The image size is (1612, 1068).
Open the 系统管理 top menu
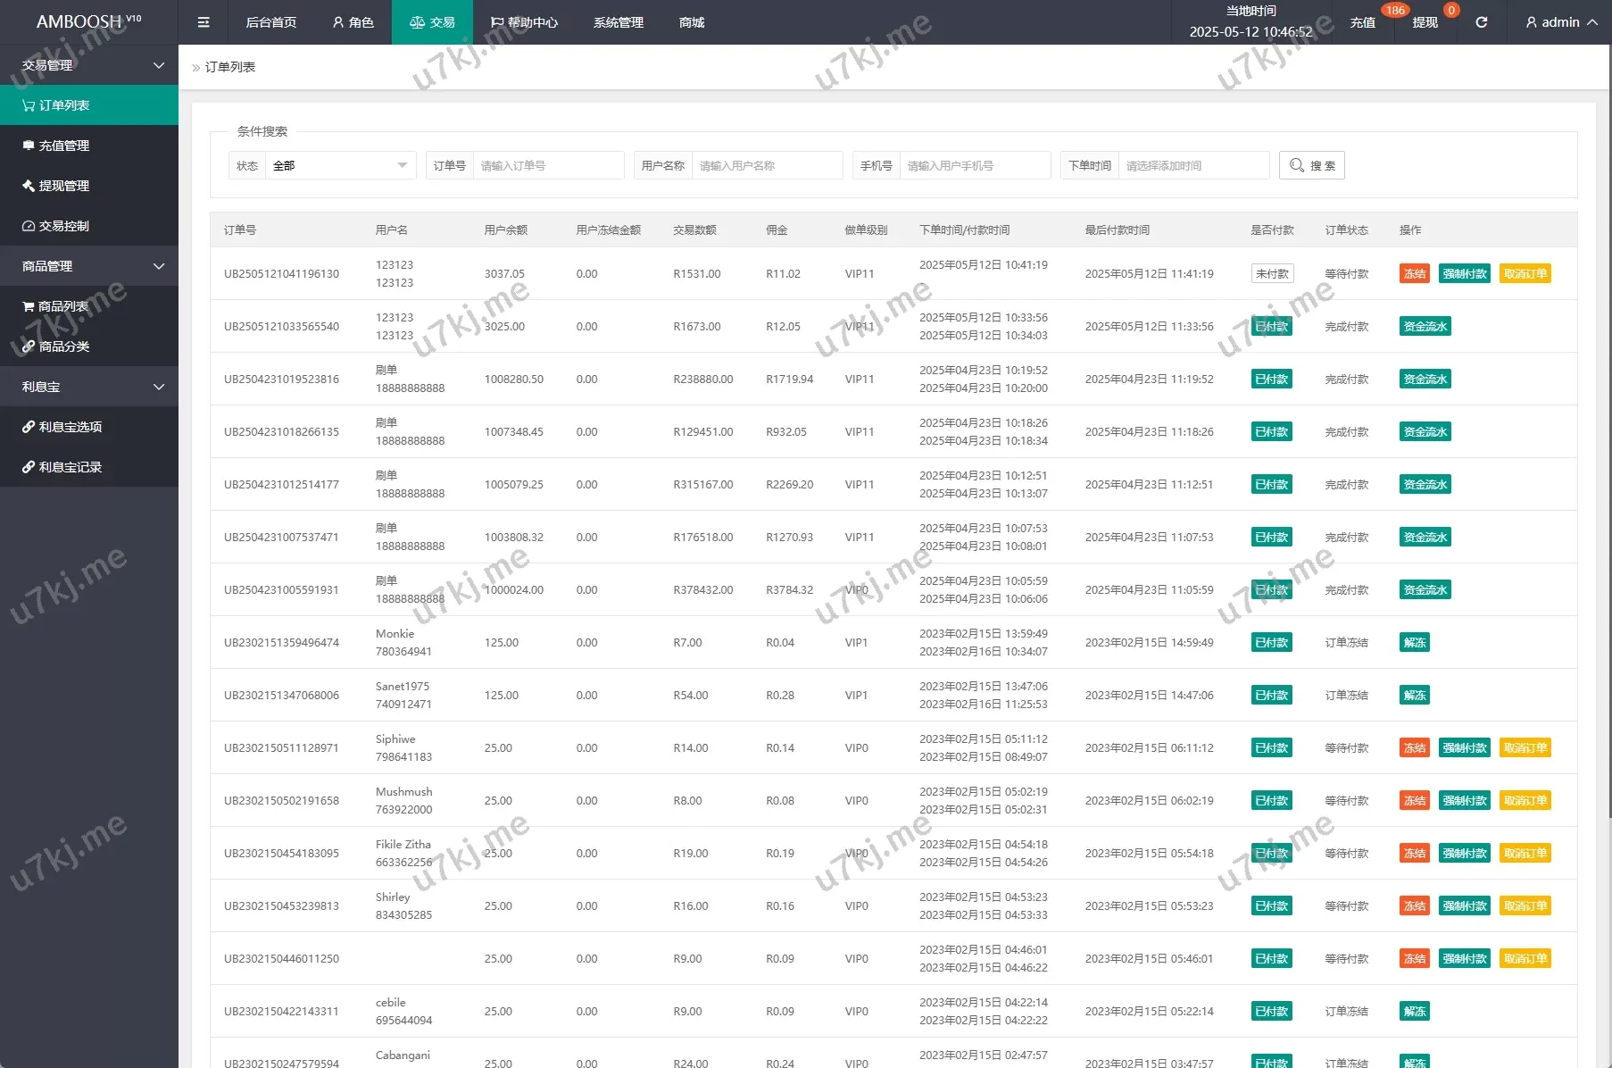point(618,22)
